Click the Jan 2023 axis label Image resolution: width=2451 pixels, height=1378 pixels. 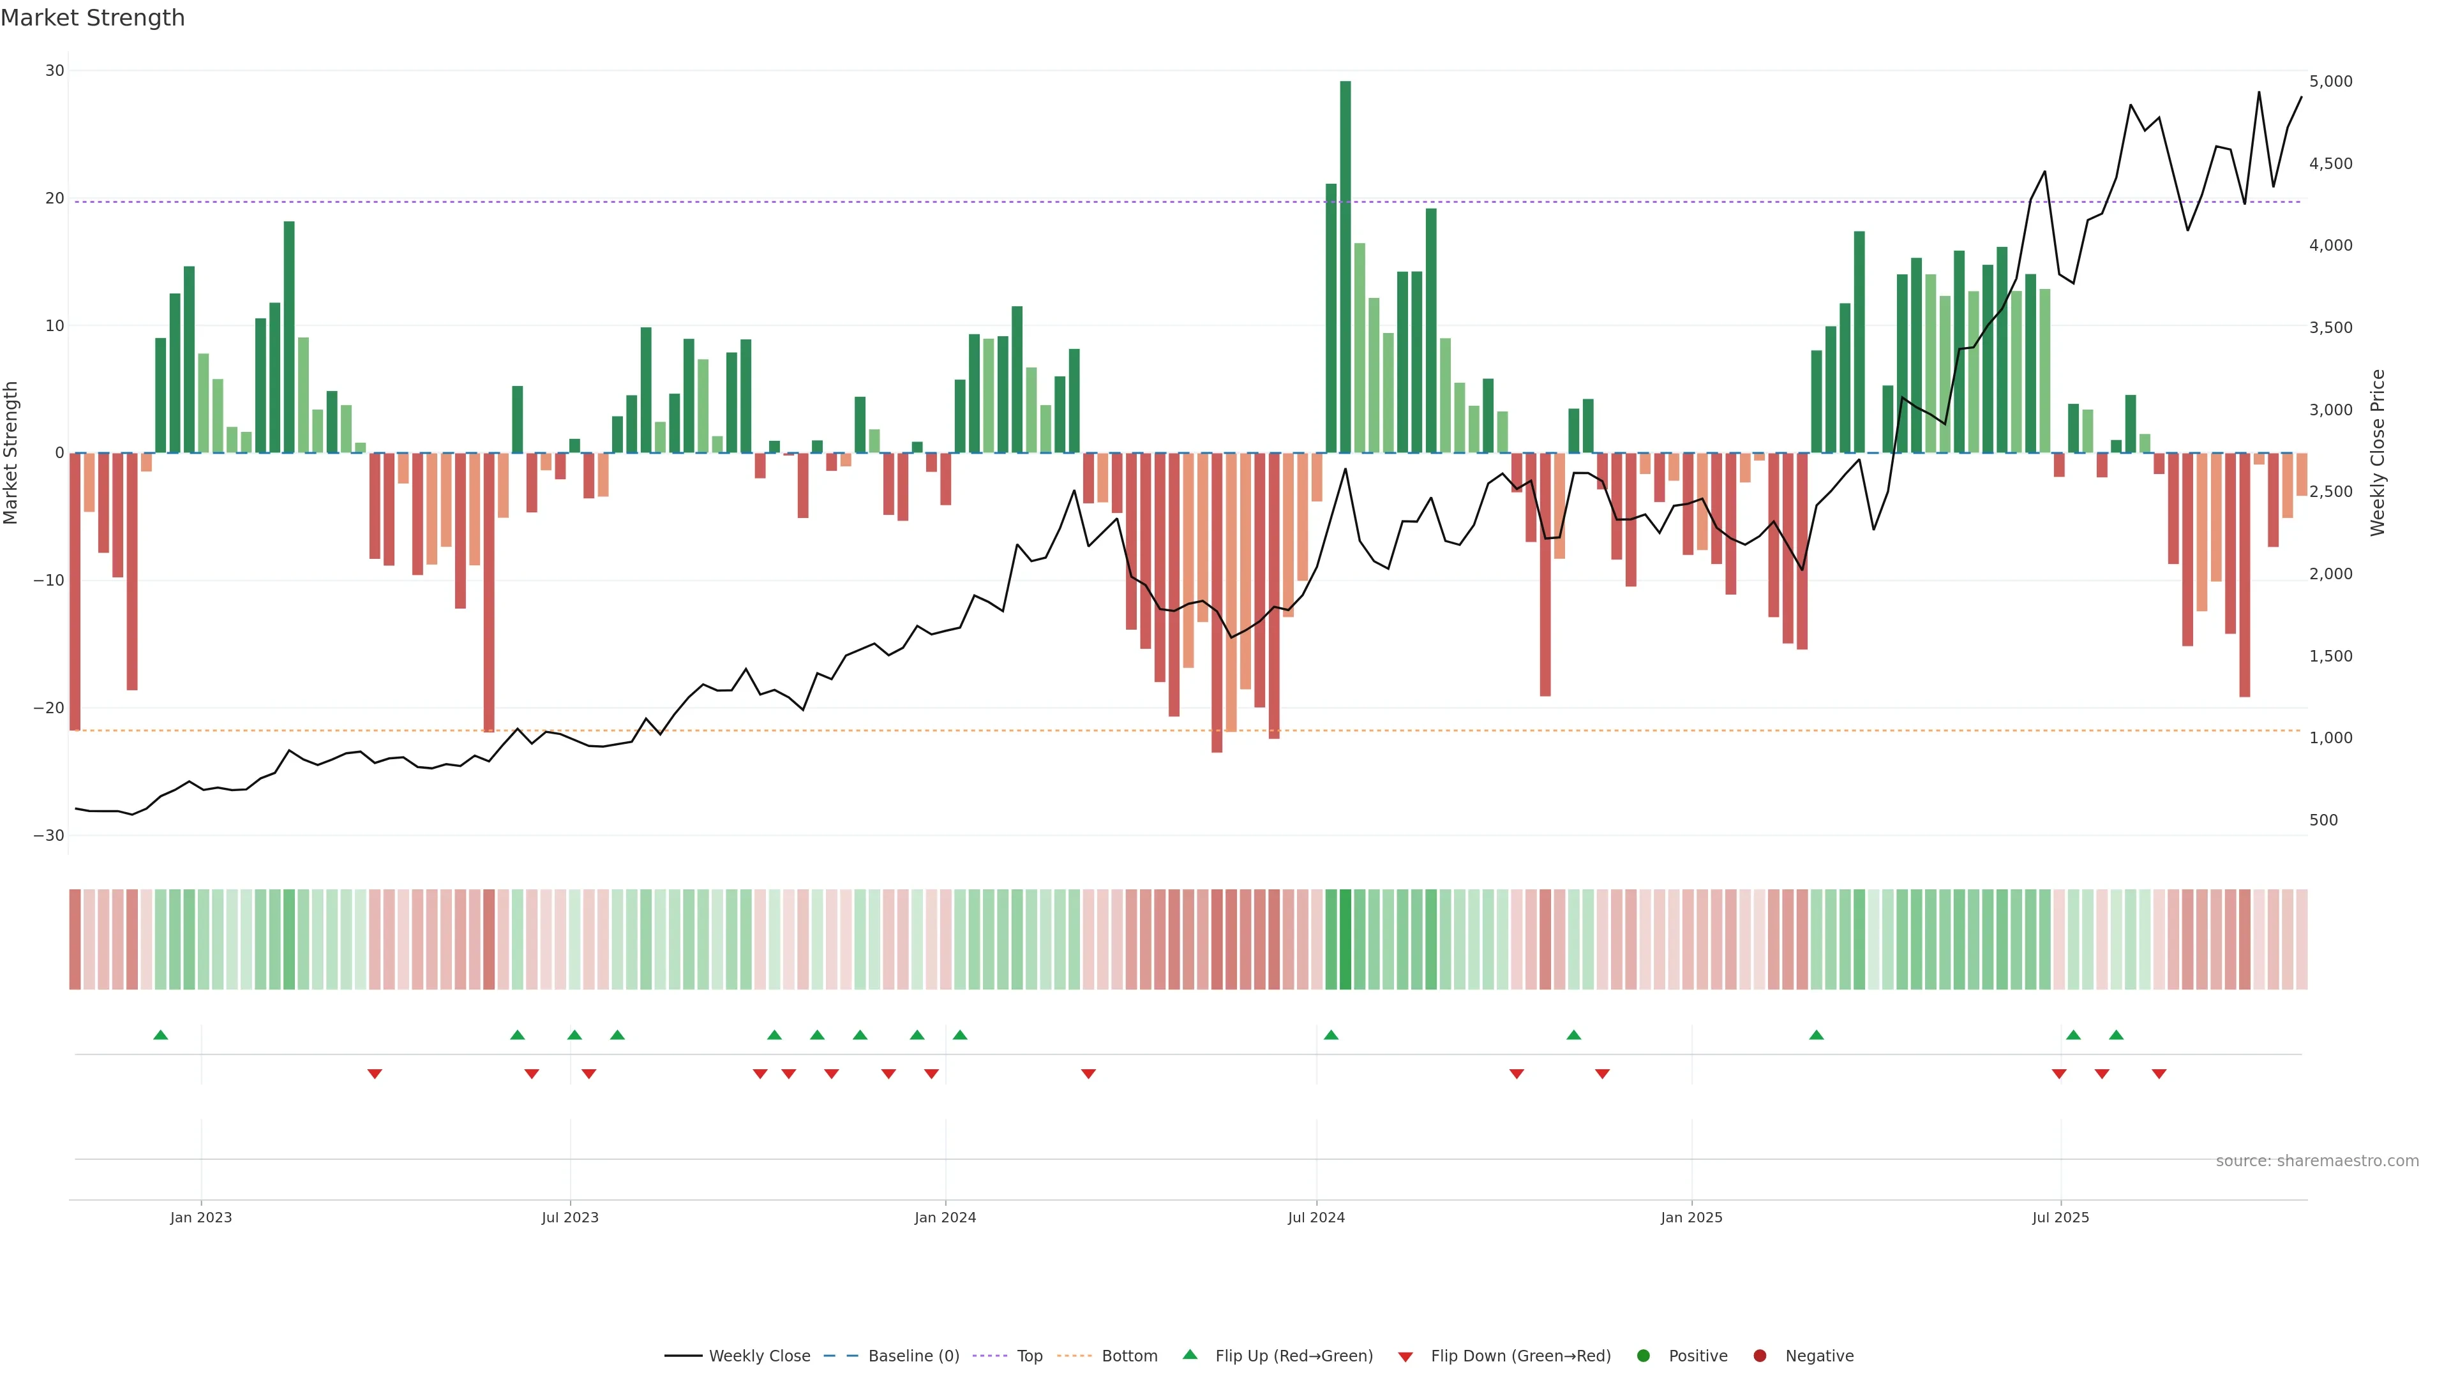[201, 1217]
